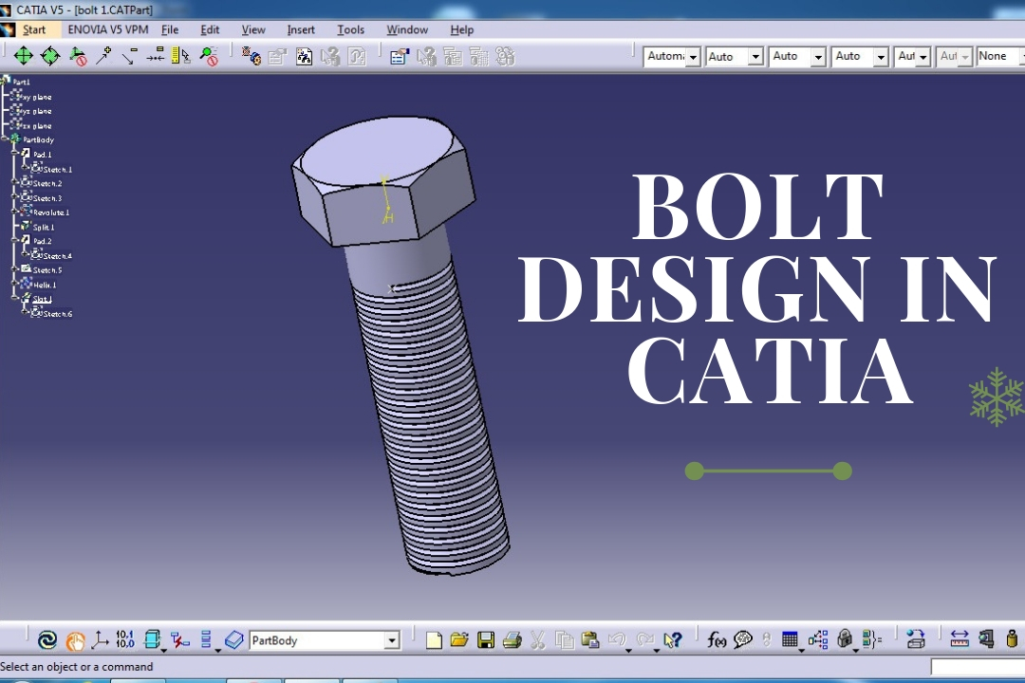
Task: Click the tree diagram document icon
Action: coord(304,57)
